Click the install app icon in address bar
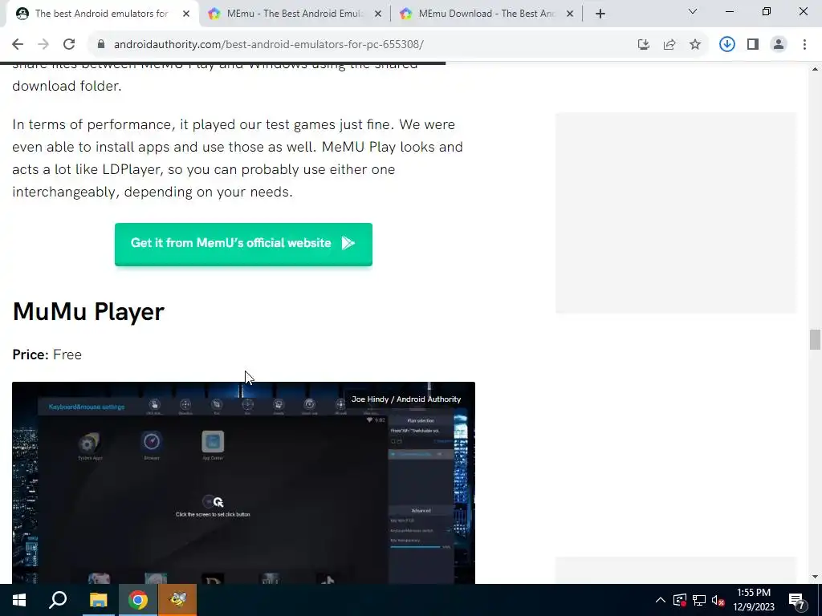The width and height of the screenshot is (822, 616). click(x=644, y=45)
